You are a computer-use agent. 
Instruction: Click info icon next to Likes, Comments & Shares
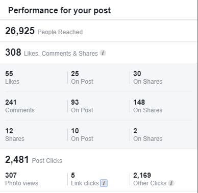[103, 53]
